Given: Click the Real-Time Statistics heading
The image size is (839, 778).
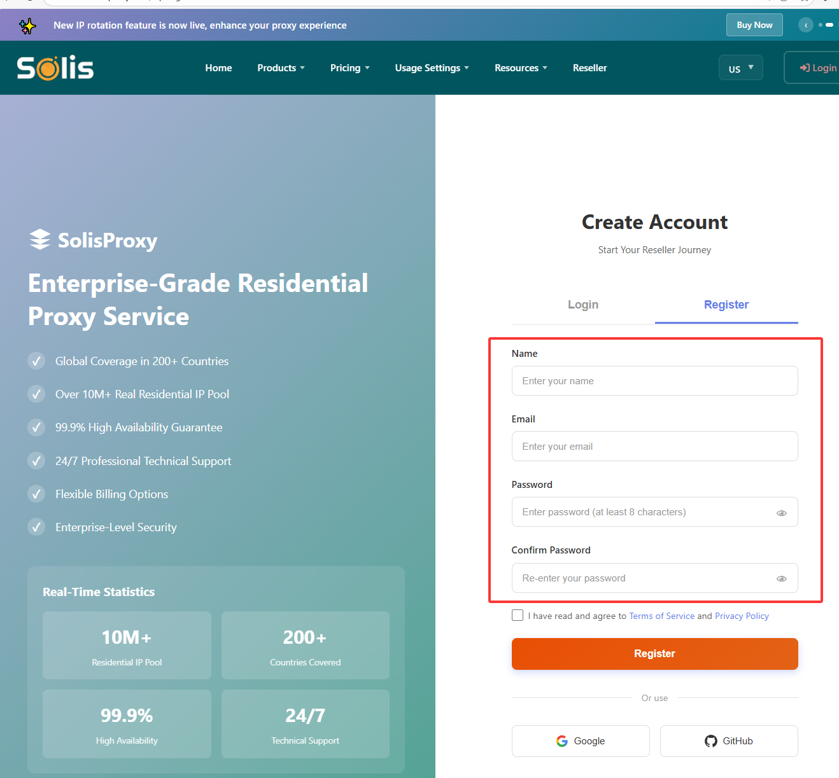Looking at the screenshot, I should click(x=99, y=592).
